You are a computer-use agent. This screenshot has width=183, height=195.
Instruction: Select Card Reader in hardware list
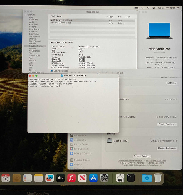(x=34, y=29)
